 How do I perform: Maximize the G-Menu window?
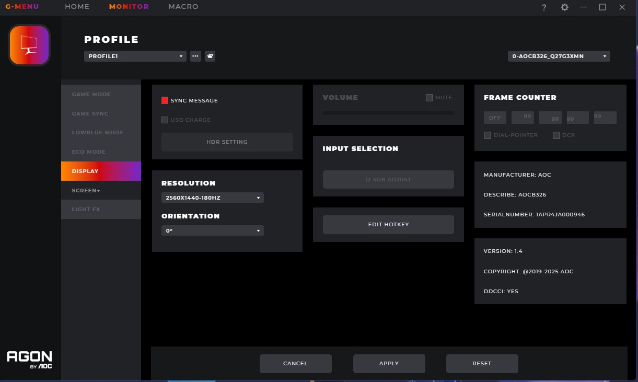tap(602, 7)
